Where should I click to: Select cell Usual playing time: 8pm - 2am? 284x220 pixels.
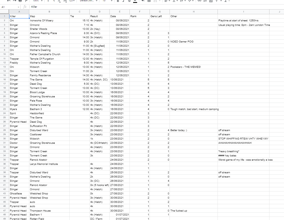click(x=243, y=25)
